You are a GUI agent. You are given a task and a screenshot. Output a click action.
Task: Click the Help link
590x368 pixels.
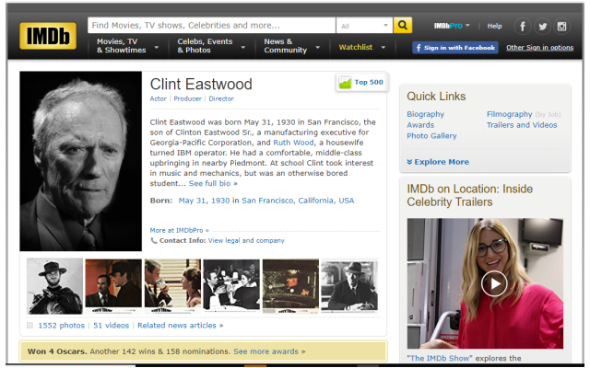coord(494,26)
